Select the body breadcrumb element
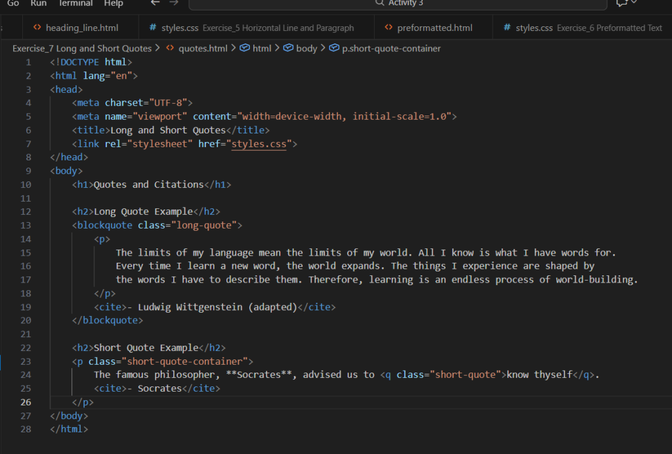 306,48
